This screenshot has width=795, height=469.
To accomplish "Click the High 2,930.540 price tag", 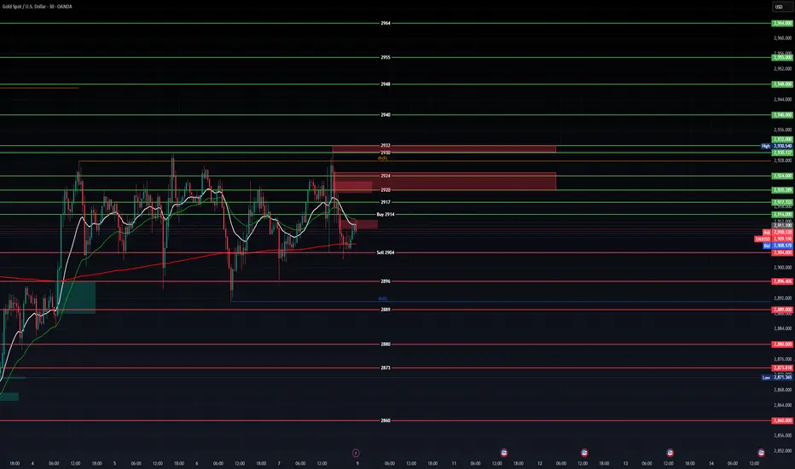I will [x=777, y=146].
